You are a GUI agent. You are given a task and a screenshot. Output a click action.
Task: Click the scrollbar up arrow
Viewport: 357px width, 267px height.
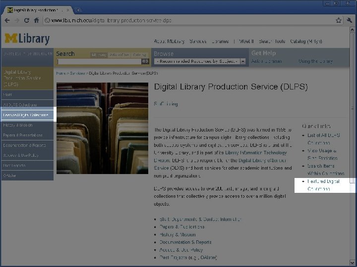(x=352, y=30)
